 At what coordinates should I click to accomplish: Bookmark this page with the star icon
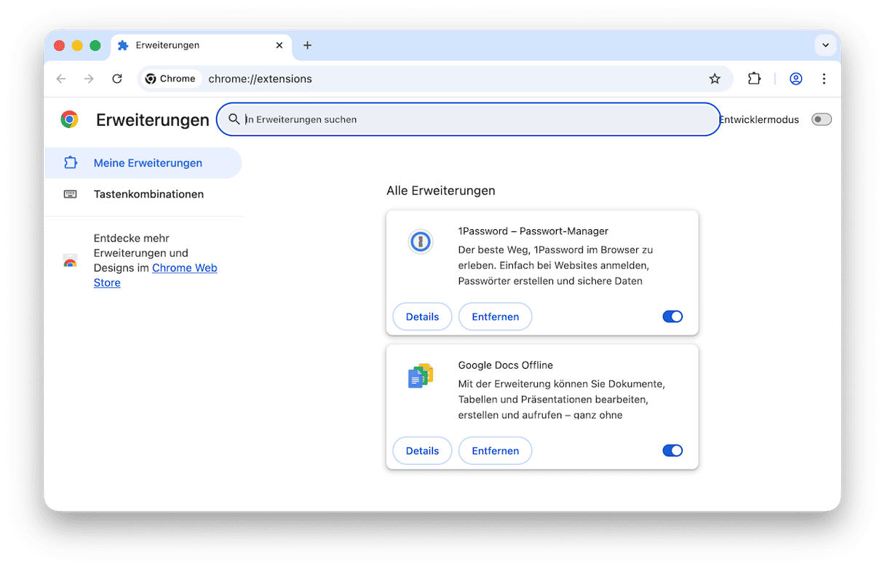715,79
